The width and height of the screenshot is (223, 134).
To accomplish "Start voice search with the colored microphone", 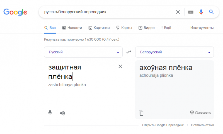I will 201,12.
